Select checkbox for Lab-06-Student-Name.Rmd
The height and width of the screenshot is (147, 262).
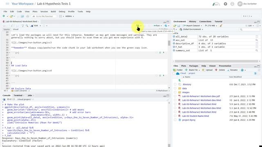[175, 116]
